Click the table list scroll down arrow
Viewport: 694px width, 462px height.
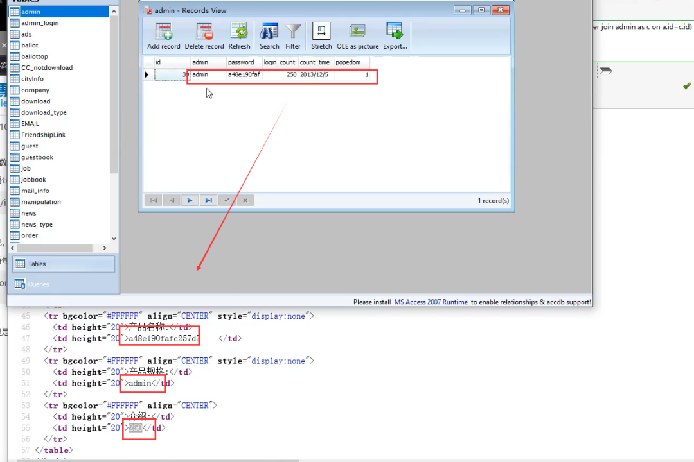[114, 239]
